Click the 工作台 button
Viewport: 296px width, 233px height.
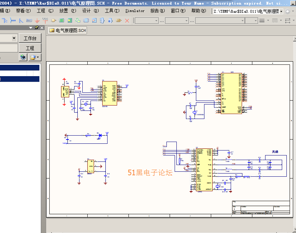[30, 38]
